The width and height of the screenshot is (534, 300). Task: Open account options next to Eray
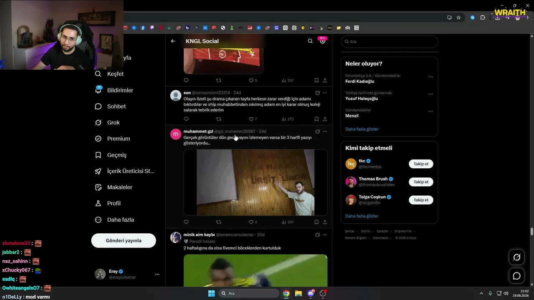157,274
